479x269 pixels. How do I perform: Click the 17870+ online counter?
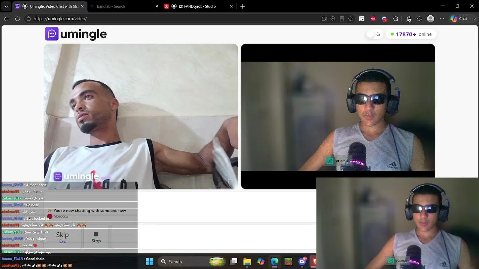click(411, 34)
